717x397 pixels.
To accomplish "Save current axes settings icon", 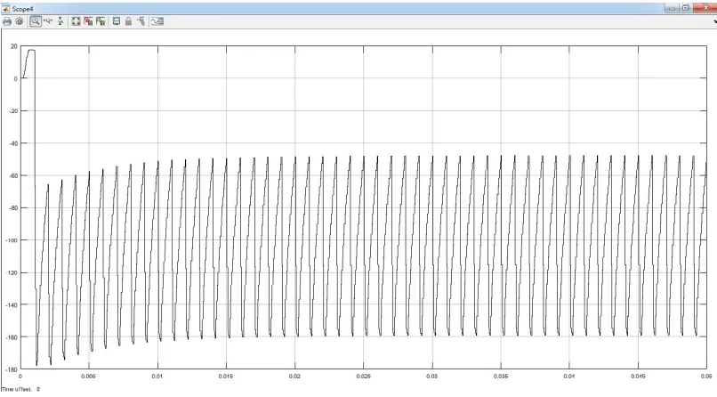I will tap(88, 21).
